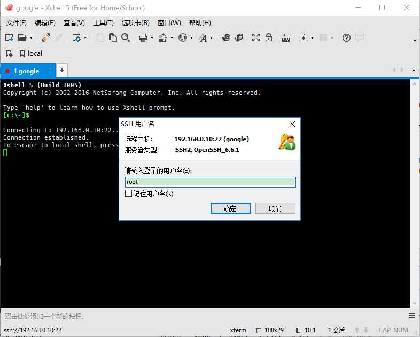
Task: Click the New Session toolbar icon
Action: coord(10,37)
